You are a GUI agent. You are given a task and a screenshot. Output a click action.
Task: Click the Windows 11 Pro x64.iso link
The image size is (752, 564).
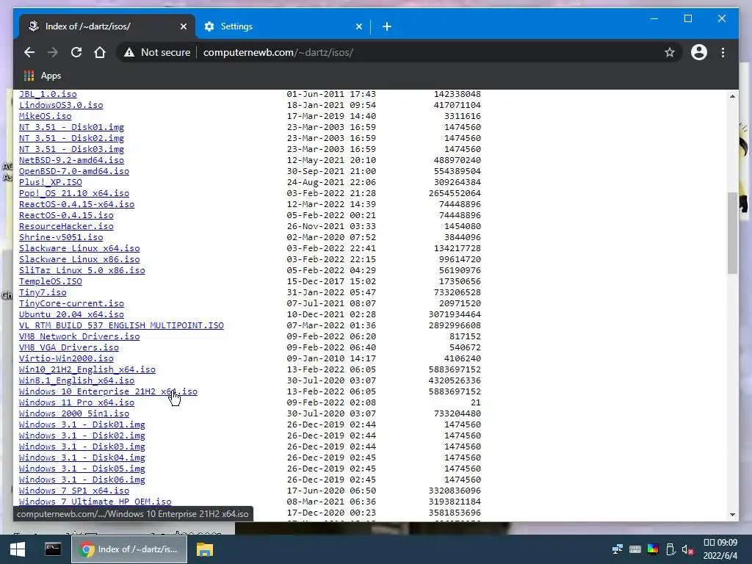click(x=76, y=403)
